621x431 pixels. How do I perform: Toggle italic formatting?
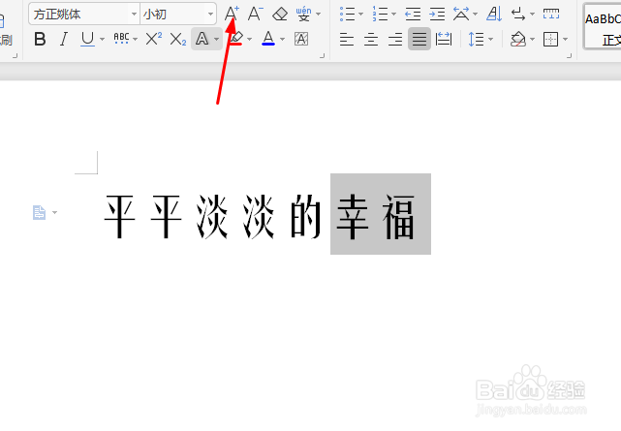pyautogui.click(x=63, y=39)
